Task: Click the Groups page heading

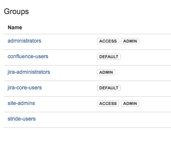Action: click(16, 11)
